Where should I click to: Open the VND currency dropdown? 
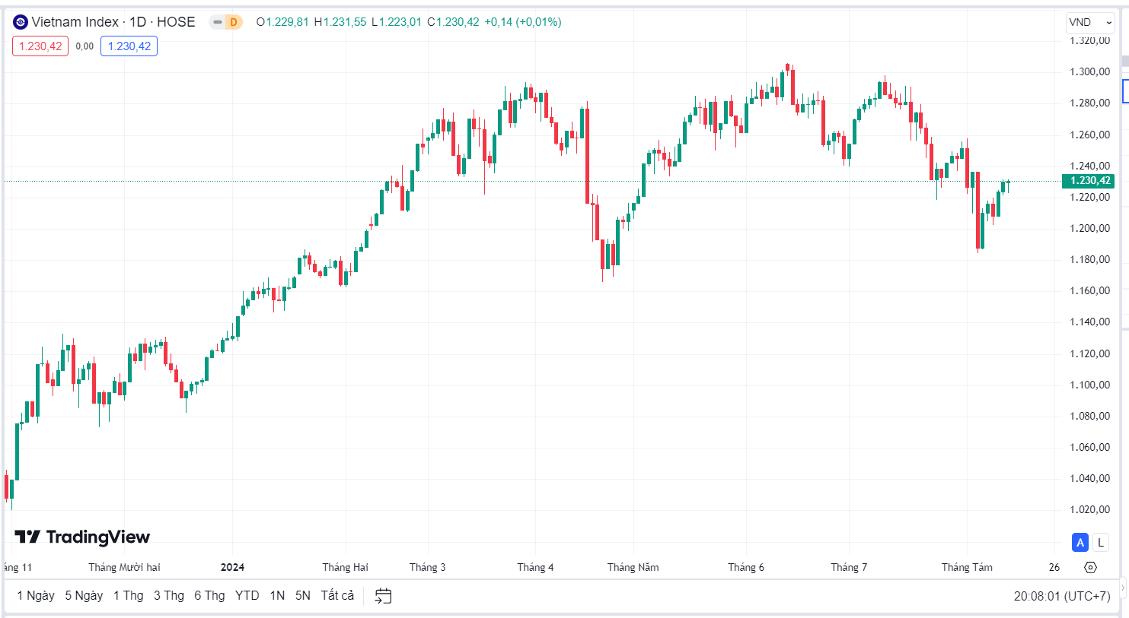1090,22
